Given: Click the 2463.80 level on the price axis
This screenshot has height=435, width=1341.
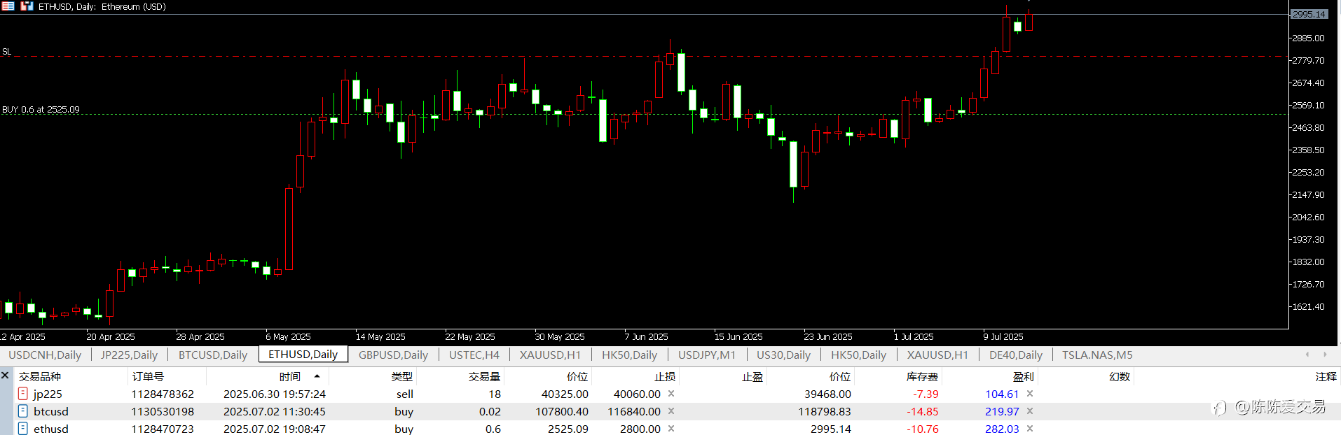Looking at the screenshot, I should tap(1308, 127).
